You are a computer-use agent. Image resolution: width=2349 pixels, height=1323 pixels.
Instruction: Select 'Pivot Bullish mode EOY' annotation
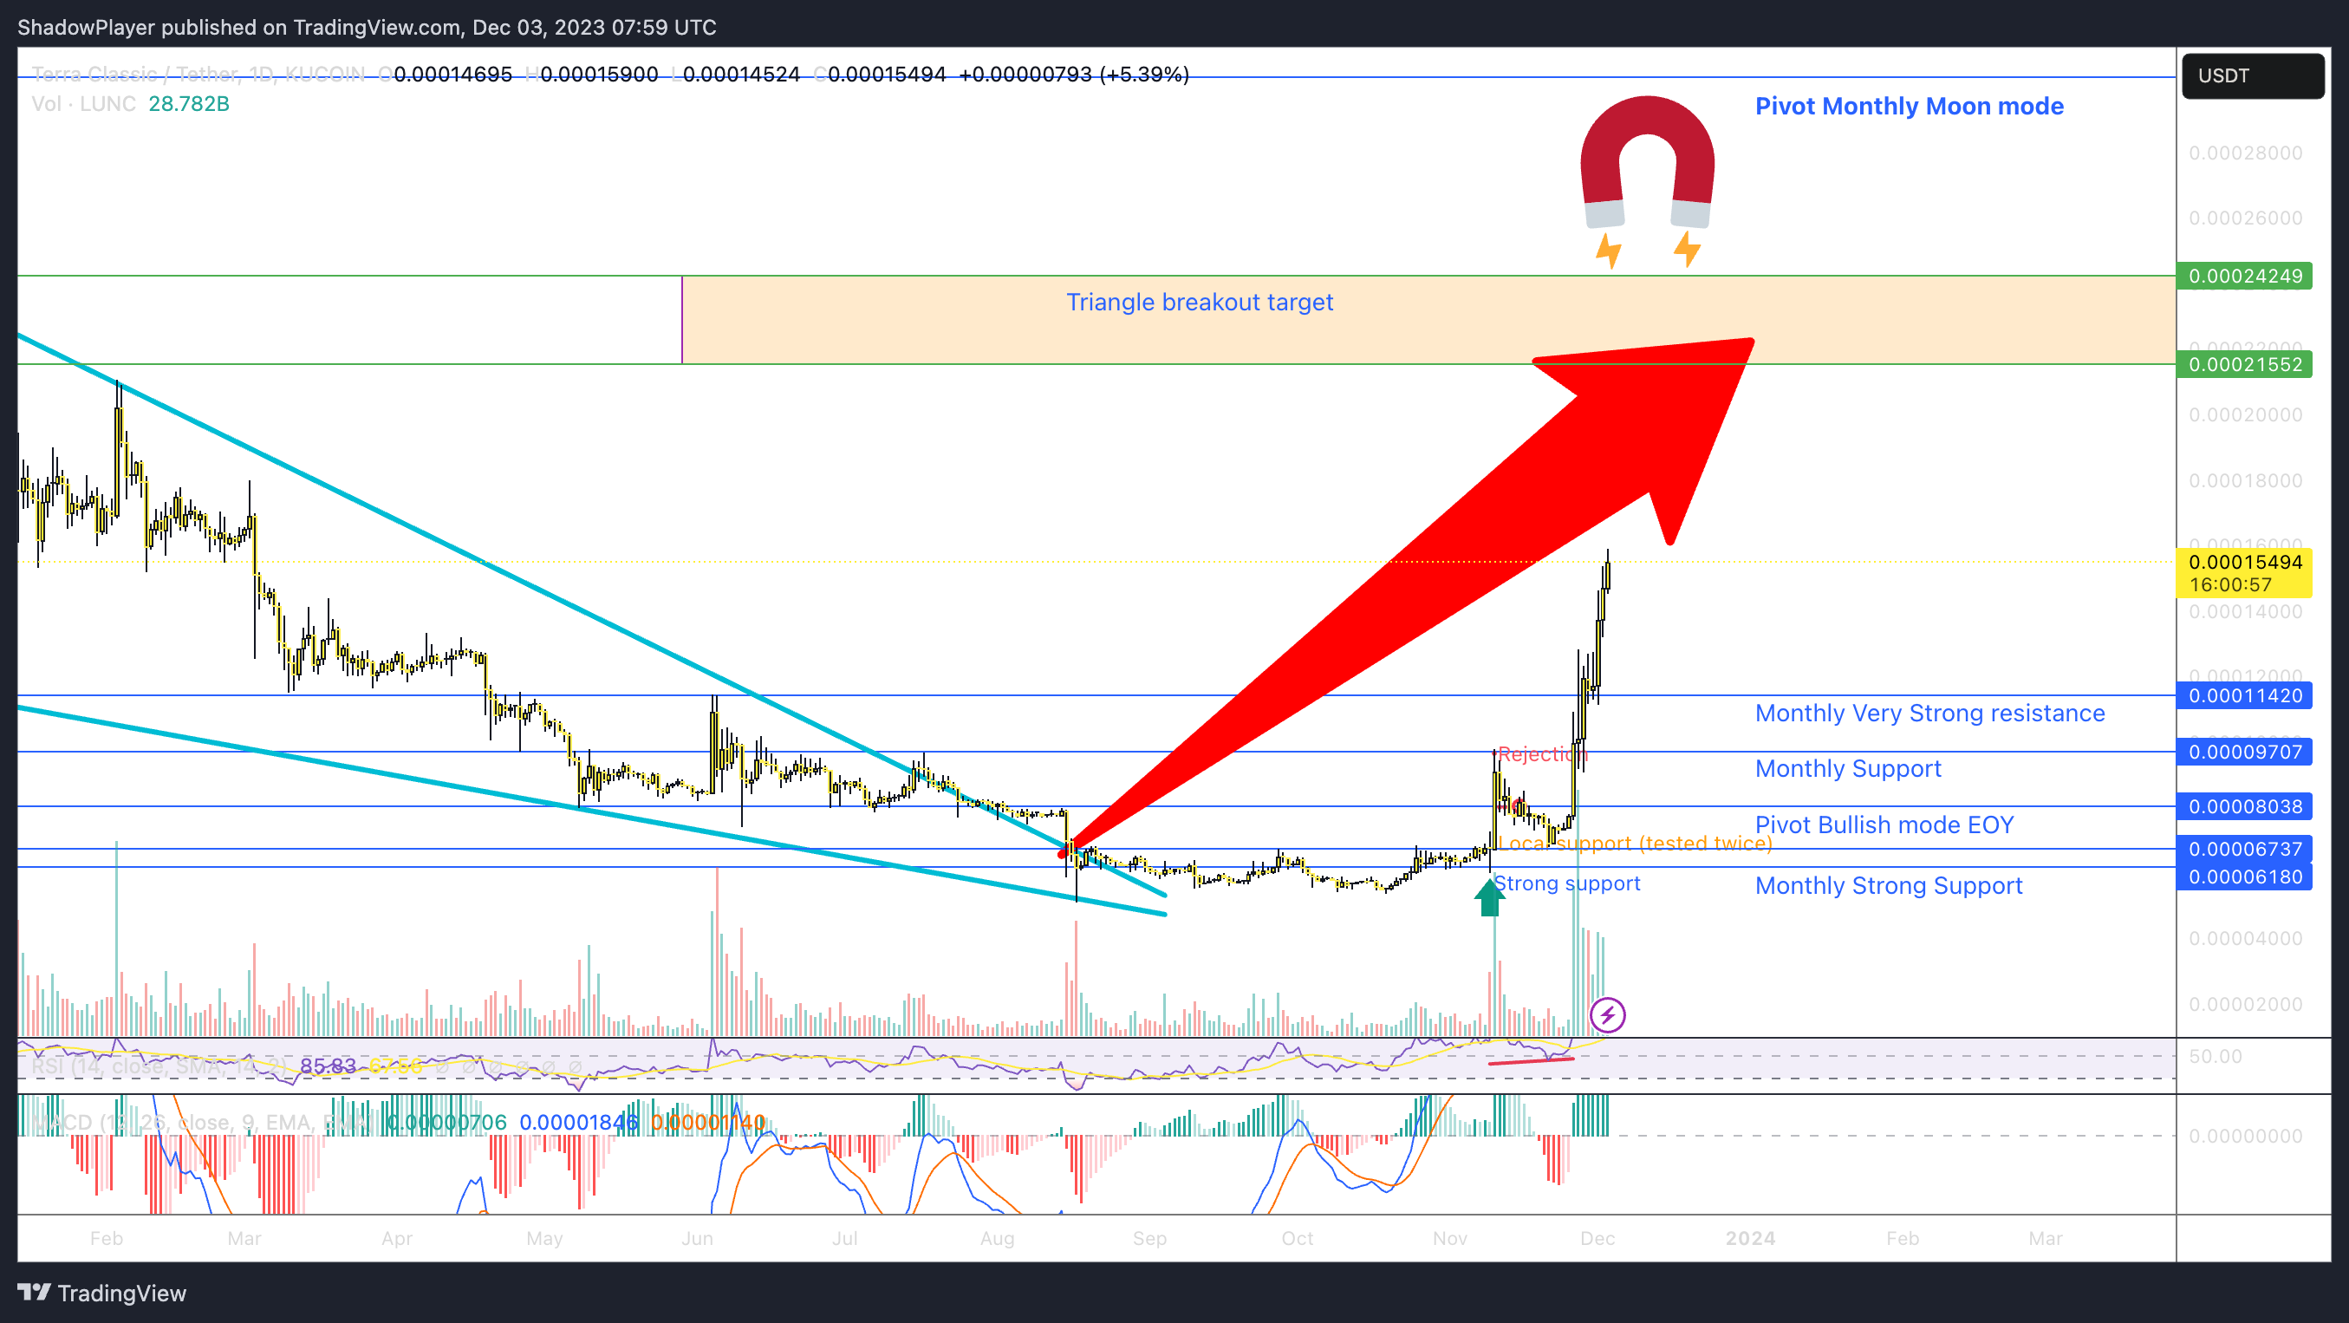pyautogui.click(x=1884, y=825)
